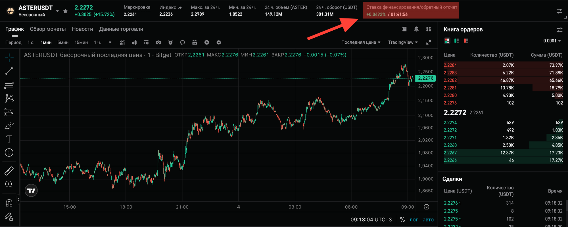Image resolution: width=568 pixels, height=227 pixels.
Task: Open chart settings gear icon
Action: click(219, 43)
